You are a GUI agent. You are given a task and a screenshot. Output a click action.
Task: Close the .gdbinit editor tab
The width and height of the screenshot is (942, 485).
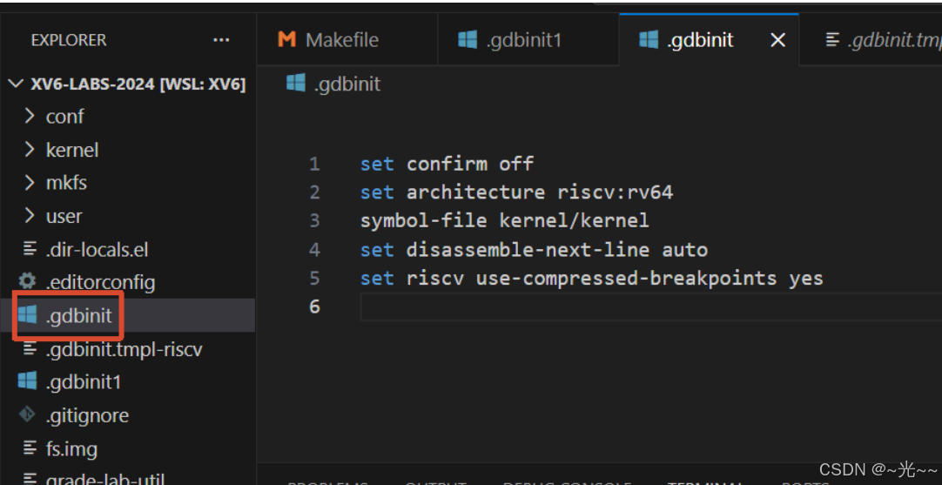778,40
